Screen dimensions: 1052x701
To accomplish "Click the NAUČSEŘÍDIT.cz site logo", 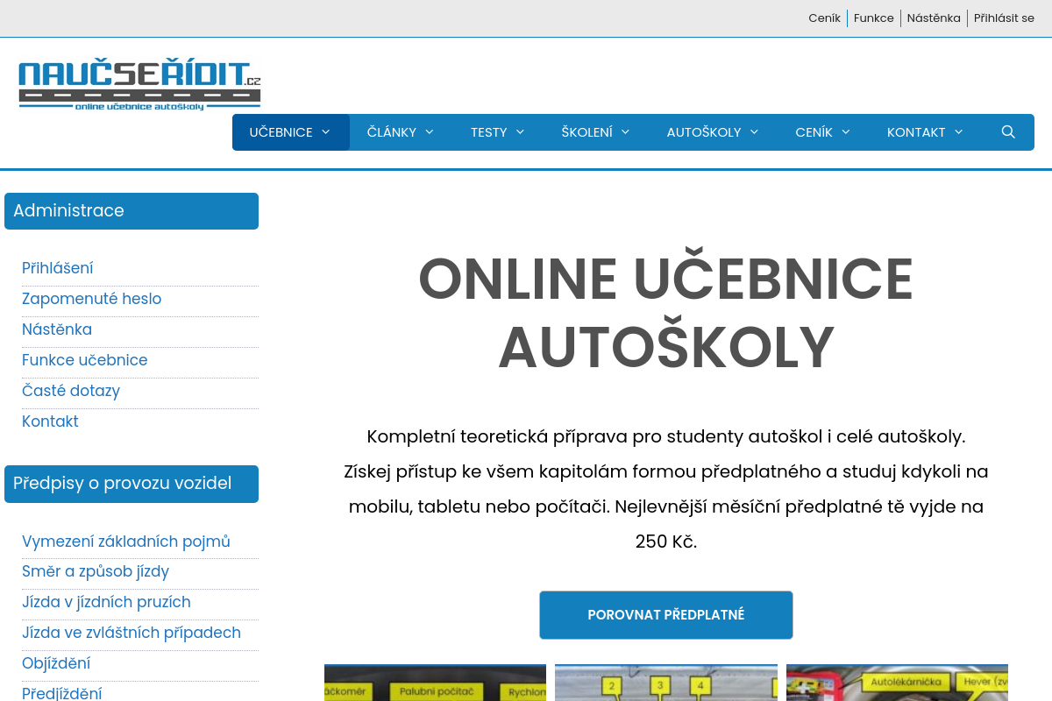I will coord(139,82).
